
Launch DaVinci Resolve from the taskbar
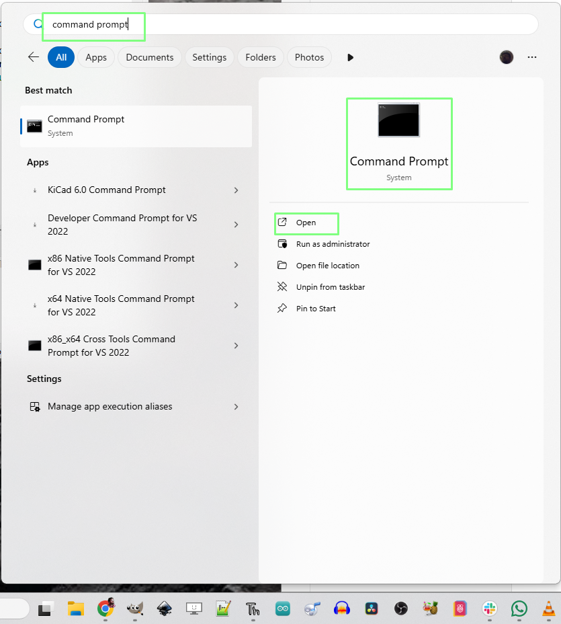coord(372,609)
